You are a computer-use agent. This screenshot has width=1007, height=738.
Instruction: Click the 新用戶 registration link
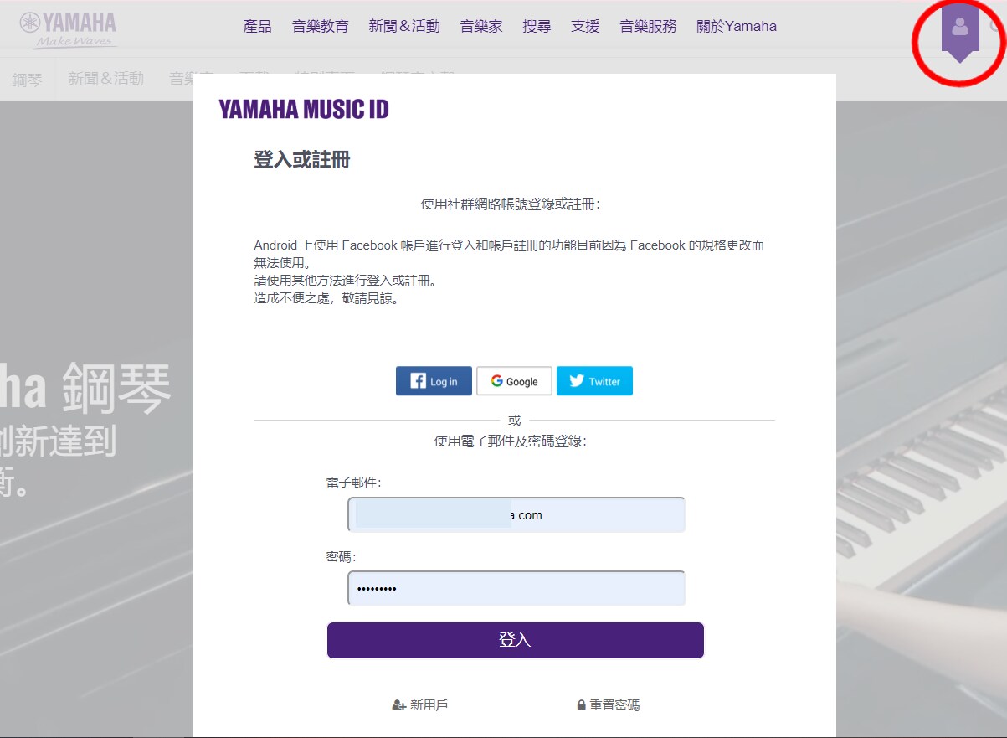click(x=420, y=705)
